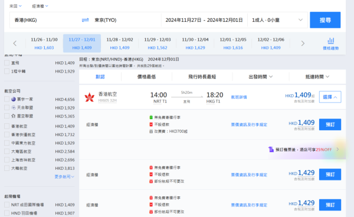This screenshot has height=217, width=354.
Task: Sort by lowest price tab
Action: [146, 77]
